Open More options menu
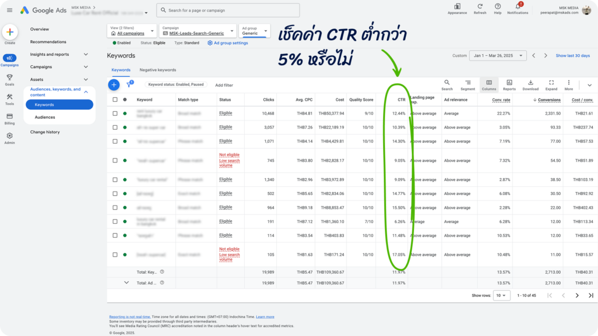This screenshot has width=598, height=336. coord(569,85)
